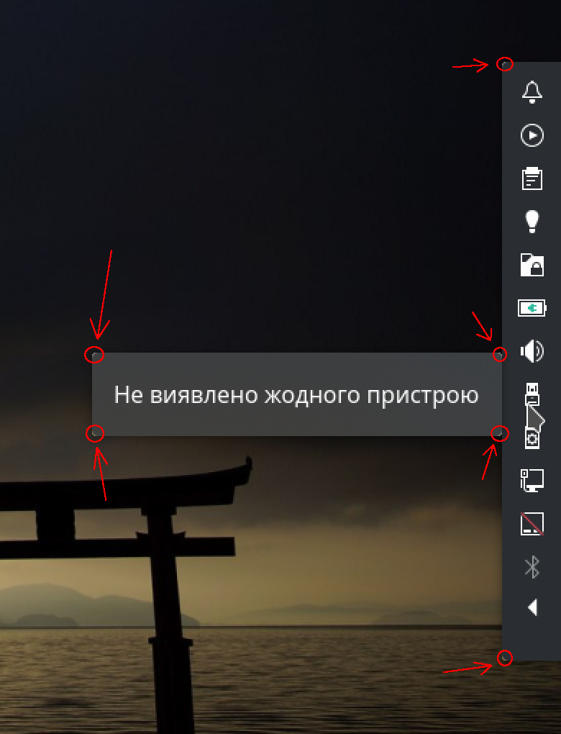Open the Bluetooth tray icon
Viewport: 561px width, 734px height.
coord(532,566)
